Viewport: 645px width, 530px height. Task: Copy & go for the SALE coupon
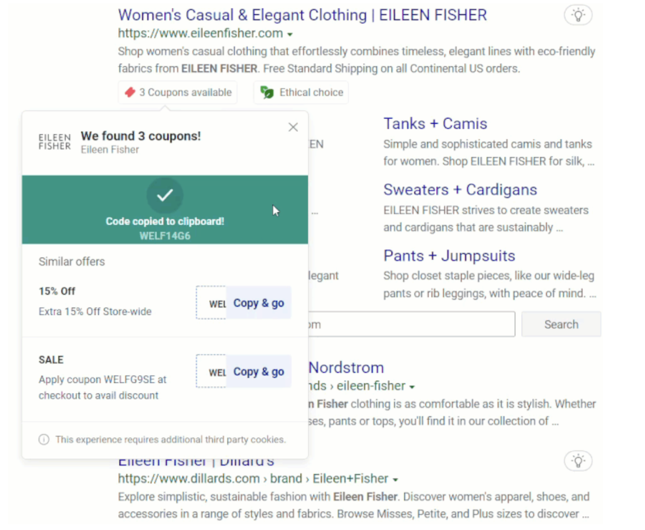tap(259, 372)
